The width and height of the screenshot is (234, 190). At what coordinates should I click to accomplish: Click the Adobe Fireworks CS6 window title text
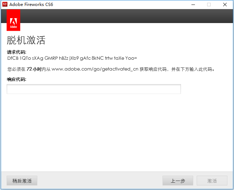point(31,5)
